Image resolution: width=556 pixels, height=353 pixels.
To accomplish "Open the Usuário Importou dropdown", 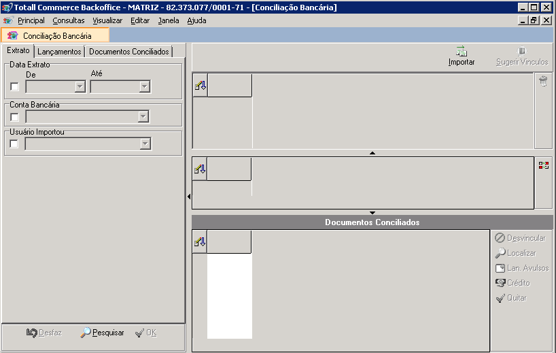I will pos(145,144).
